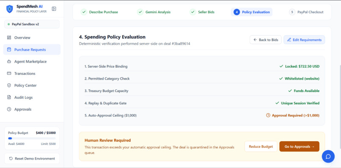Click Approval Required (>$1,000) status
The width and height of the screenshot is (341, 168).
296,115
